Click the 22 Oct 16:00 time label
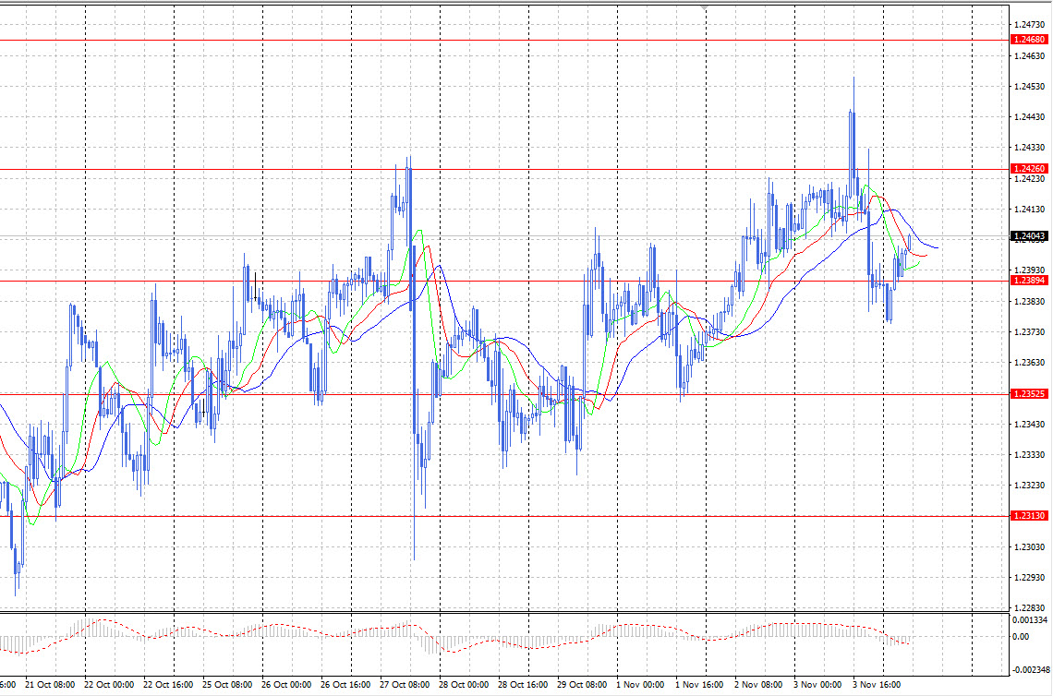1053x696 pixels. tap(168, 685)
